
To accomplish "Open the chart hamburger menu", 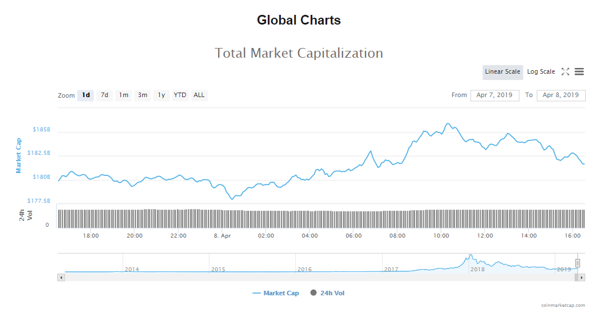I will 579,72.
